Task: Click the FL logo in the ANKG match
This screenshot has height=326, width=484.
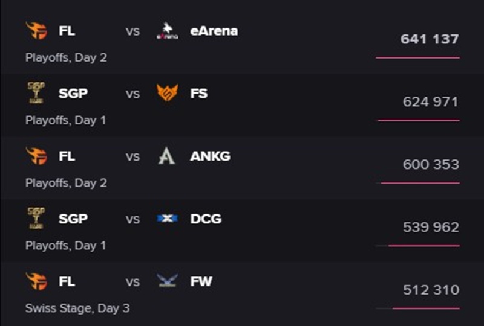Action: [36, 156]
